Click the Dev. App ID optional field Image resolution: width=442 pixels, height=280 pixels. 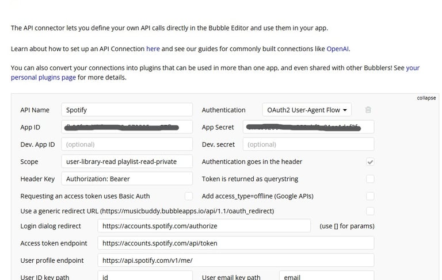(x=127, y=144)
